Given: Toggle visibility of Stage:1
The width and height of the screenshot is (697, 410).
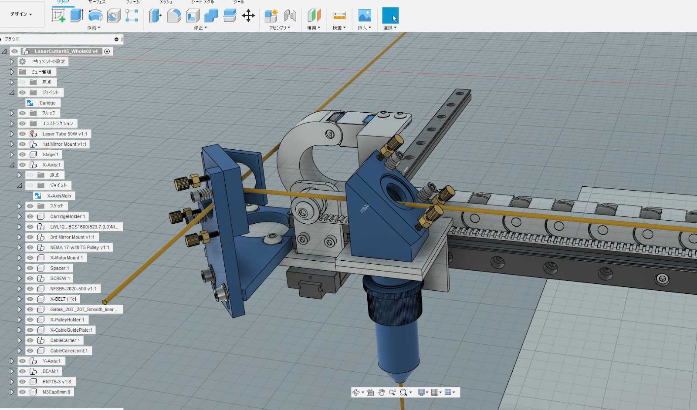Looking at the screenshot, I should pos(23,155).
